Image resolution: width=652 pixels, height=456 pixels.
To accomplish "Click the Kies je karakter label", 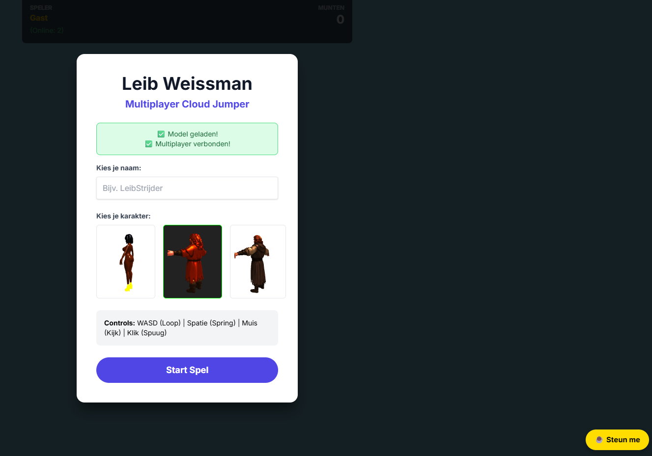I will (123, 216).
